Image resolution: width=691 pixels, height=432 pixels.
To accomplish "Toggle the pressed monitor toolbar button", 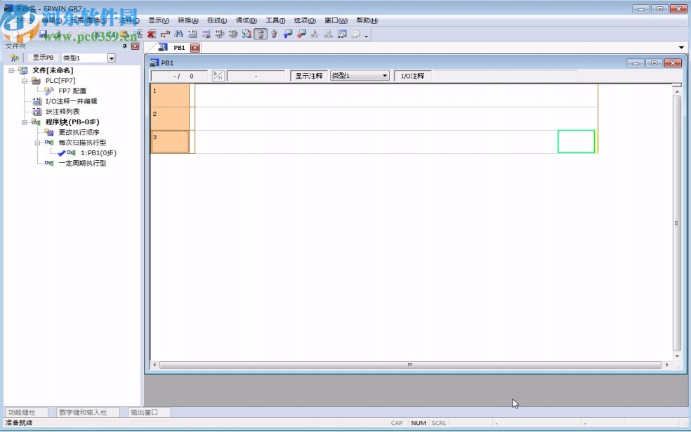I will click(x=261, y=34).
